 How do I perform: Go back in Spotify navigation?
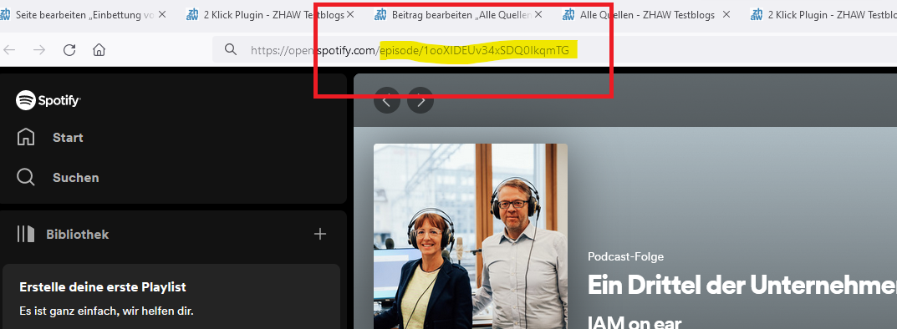click(387, 100)
